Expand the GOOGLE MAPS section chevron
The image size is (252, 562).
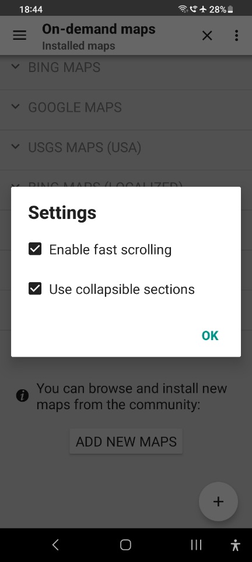point(15,107)
